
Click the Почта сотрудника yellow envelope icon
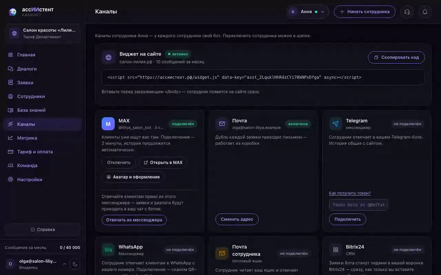(222, 253)
